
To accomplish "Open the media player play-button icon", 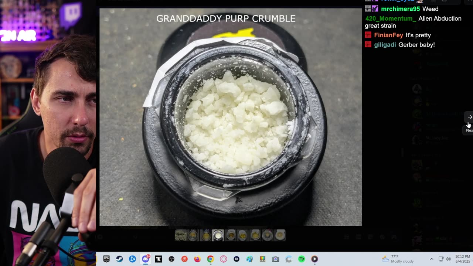I will (314, 259).
